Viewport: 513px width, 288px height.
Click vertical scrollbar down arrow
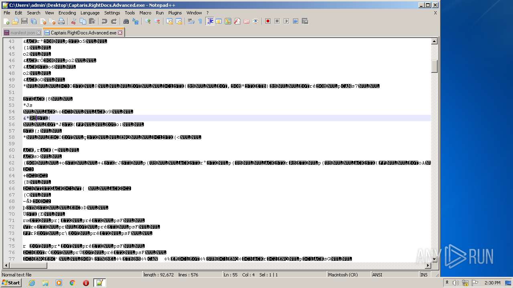[x=434, y=259]
